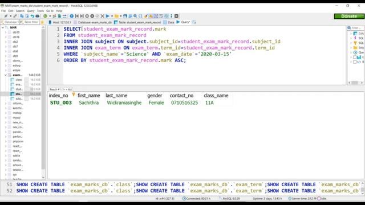
Task: Save query with the floppy disk icon
Action: point(125,16)
